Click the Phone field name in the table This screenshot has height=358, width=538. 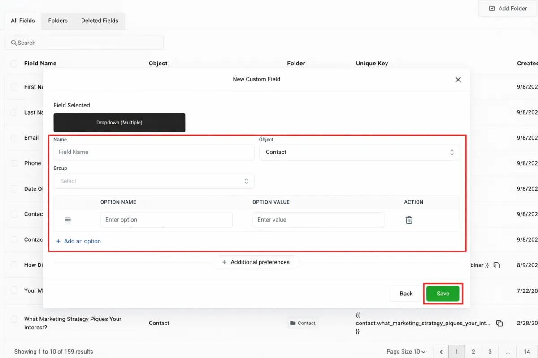(x=33, y=163)
